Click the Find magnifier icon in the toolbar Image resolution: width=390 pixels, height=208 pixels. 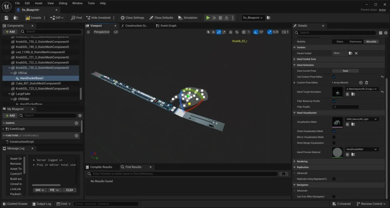74,17
